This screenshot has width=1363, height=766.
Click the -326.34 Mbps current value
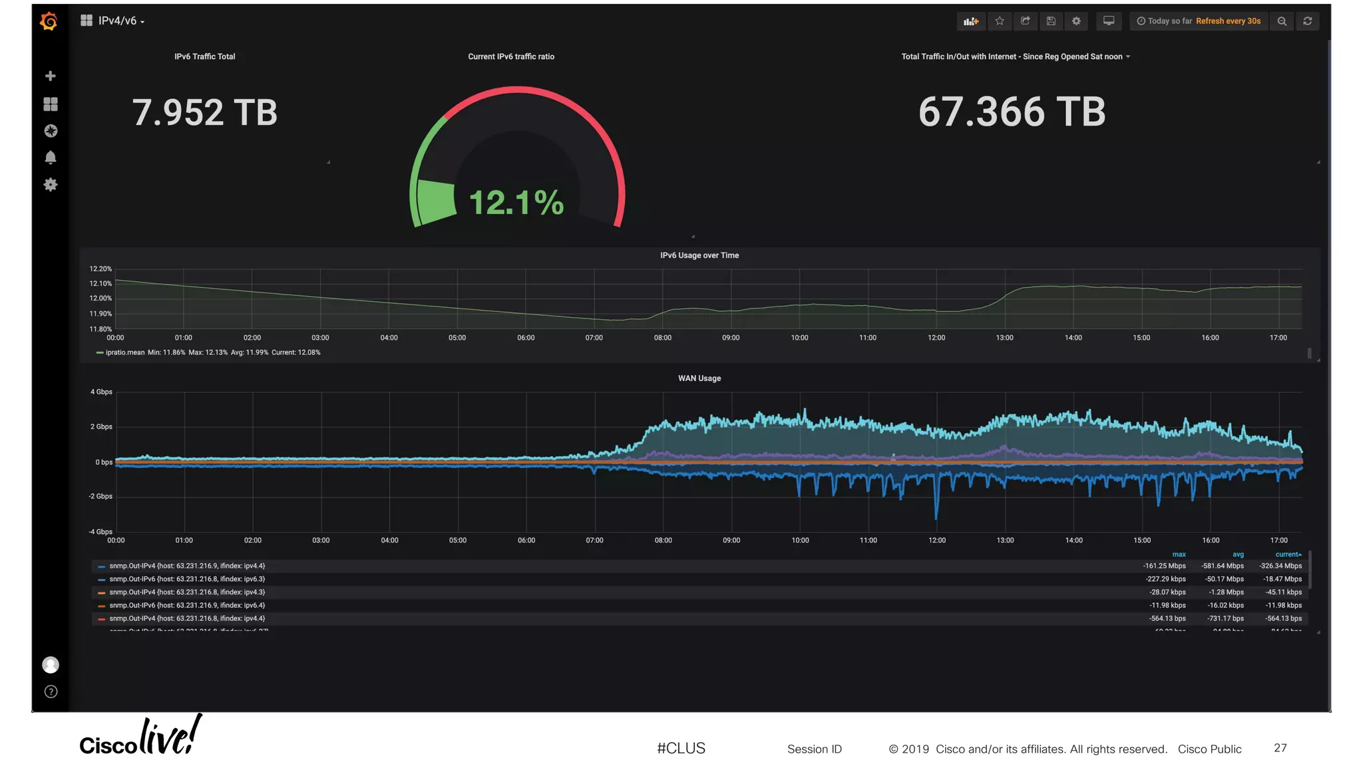[x=1280, y=566]
